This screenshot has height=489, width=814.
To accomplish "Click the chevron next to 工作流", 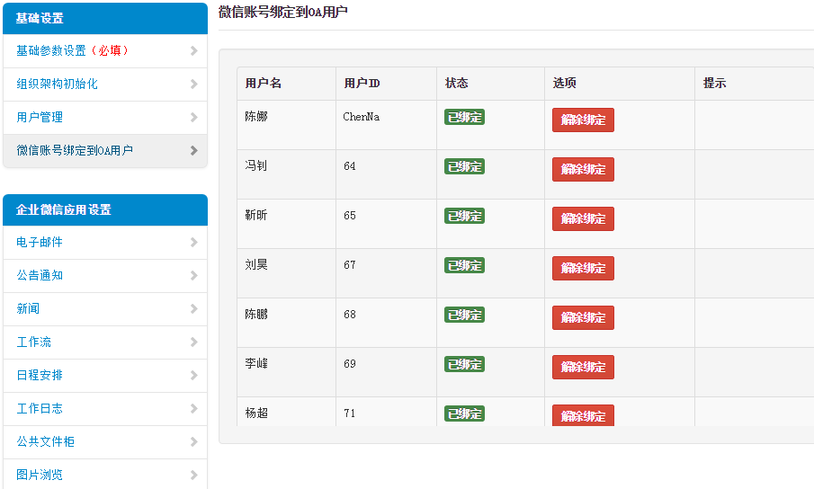I will coord(194,342).
